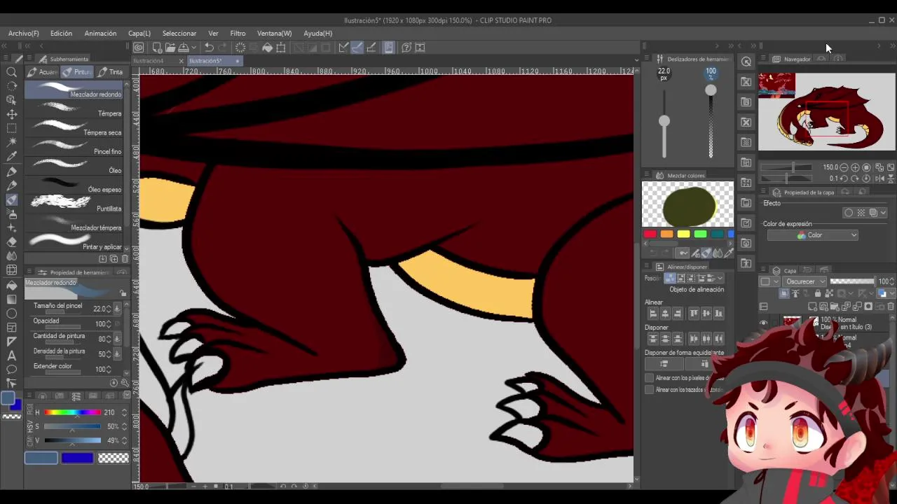Select the Eyedropper tool
897x504 pixels.
(x=11, y=157)
